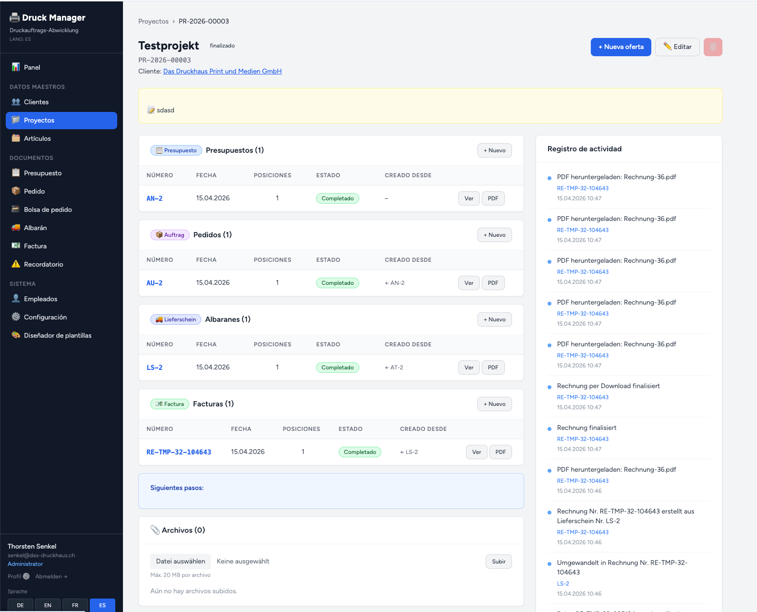Open order number AU-2 link

coord(154,283)
